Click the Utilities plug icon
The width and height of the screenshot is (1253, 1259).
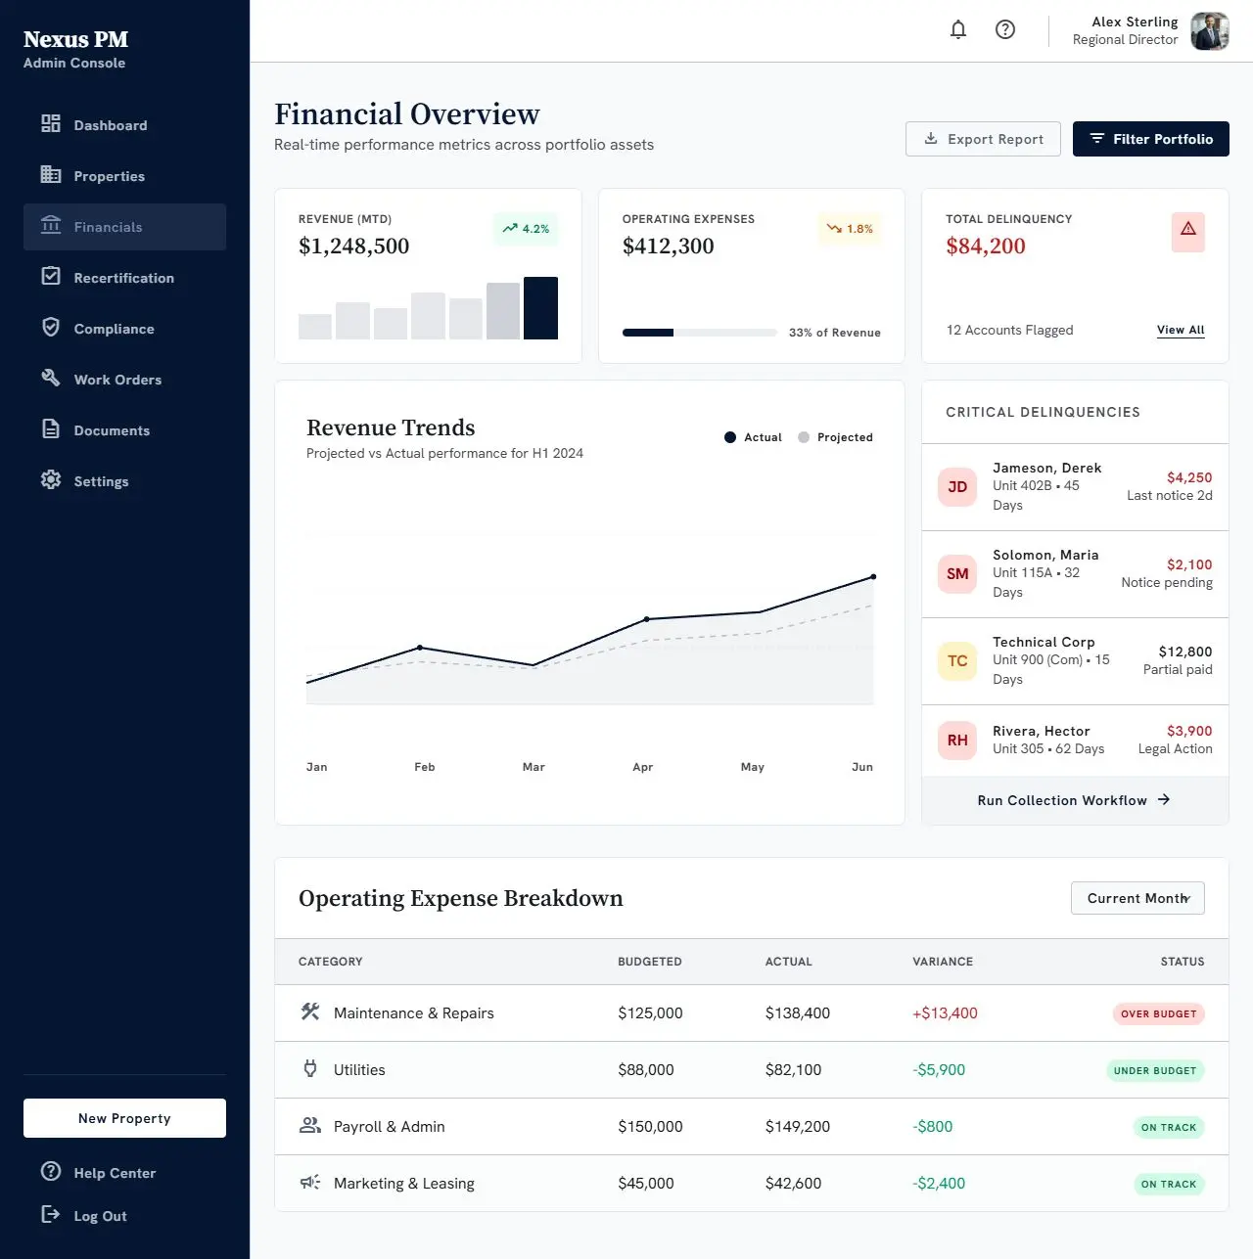click(x=310, y=1068)
